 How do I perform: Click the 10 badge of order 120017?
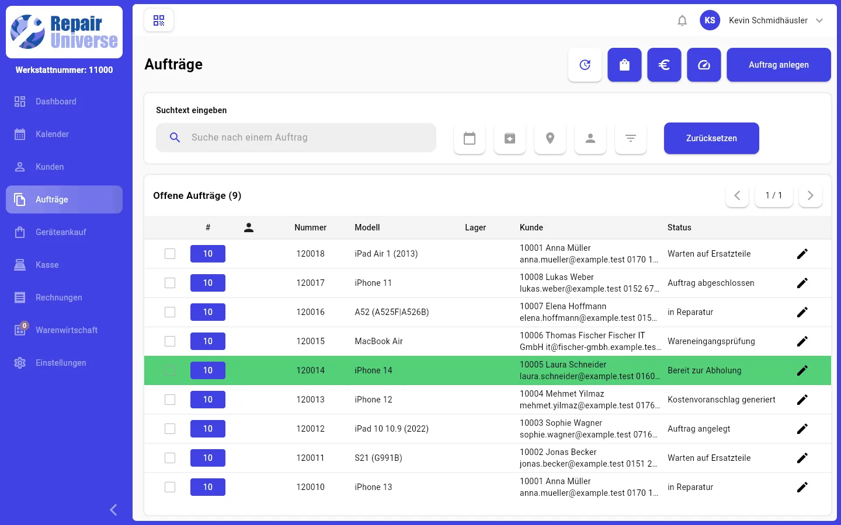coord(208,283)
